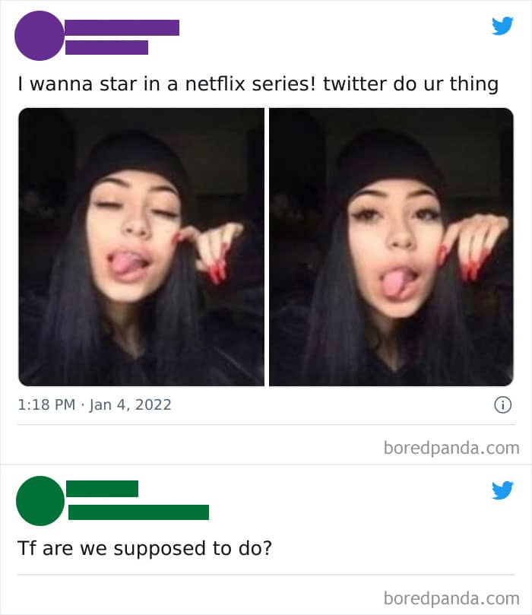
Task: Open the info icon beside the tweet date
Action: [x=502, y=404]
